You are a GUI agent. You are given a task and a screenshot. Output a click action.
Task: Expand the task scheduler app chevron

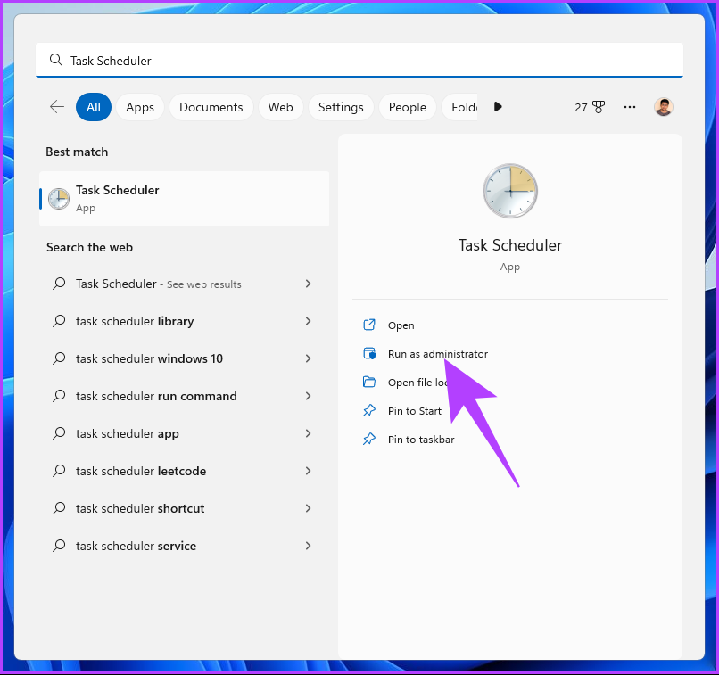click(x=308, y=433)
